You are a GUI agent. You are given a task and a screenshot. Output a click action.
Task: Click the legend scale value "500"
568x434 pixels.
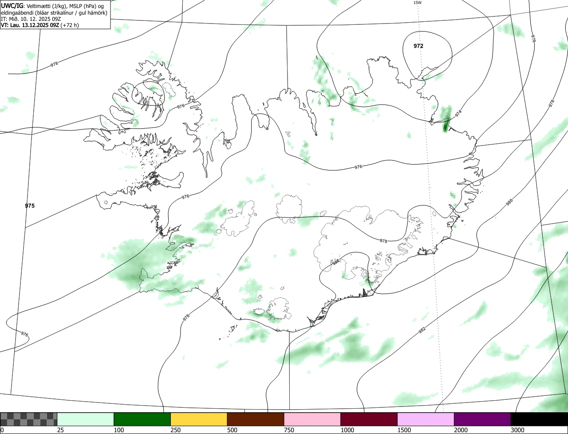[x=232, y=430]
